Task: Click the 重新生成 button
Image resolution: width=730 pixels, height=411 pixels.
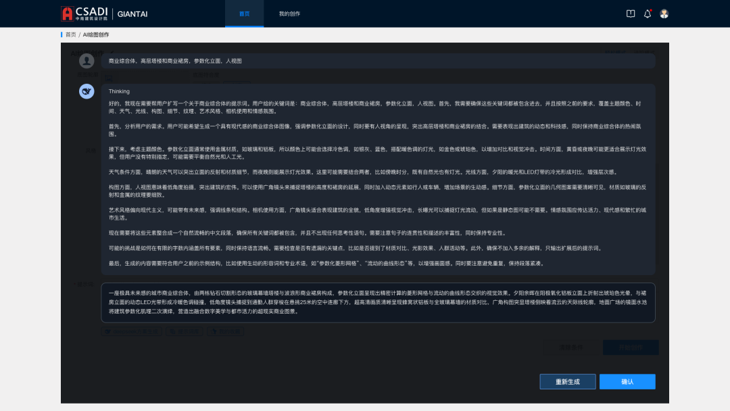Action: 568,382
